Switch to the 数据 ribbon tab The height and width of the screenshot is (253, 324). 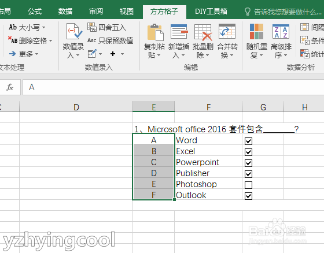click(65, 12)
